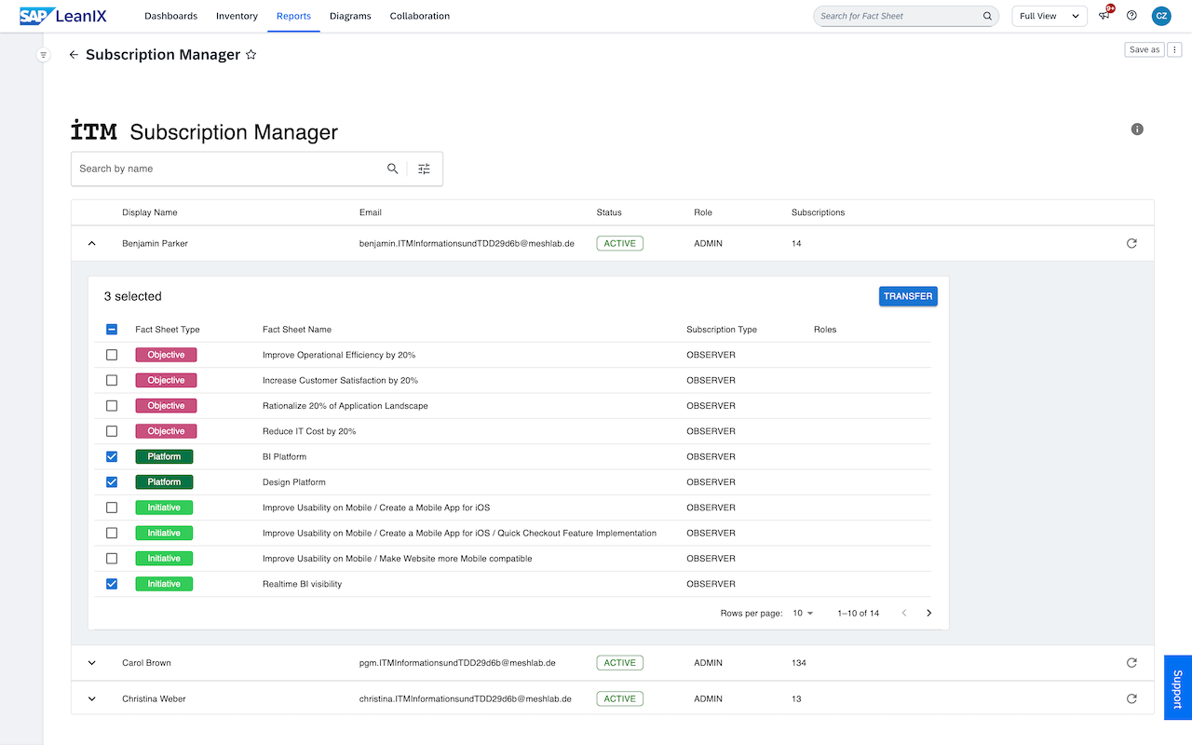Go to previous page of subscriptions
Screen dimensions: 1192x745
(903, 613)
